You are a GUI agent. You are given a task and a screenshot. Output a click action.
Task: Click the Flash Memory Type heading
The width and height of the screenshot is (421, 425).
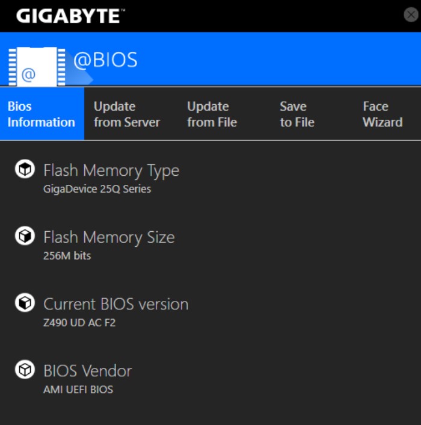111,171
